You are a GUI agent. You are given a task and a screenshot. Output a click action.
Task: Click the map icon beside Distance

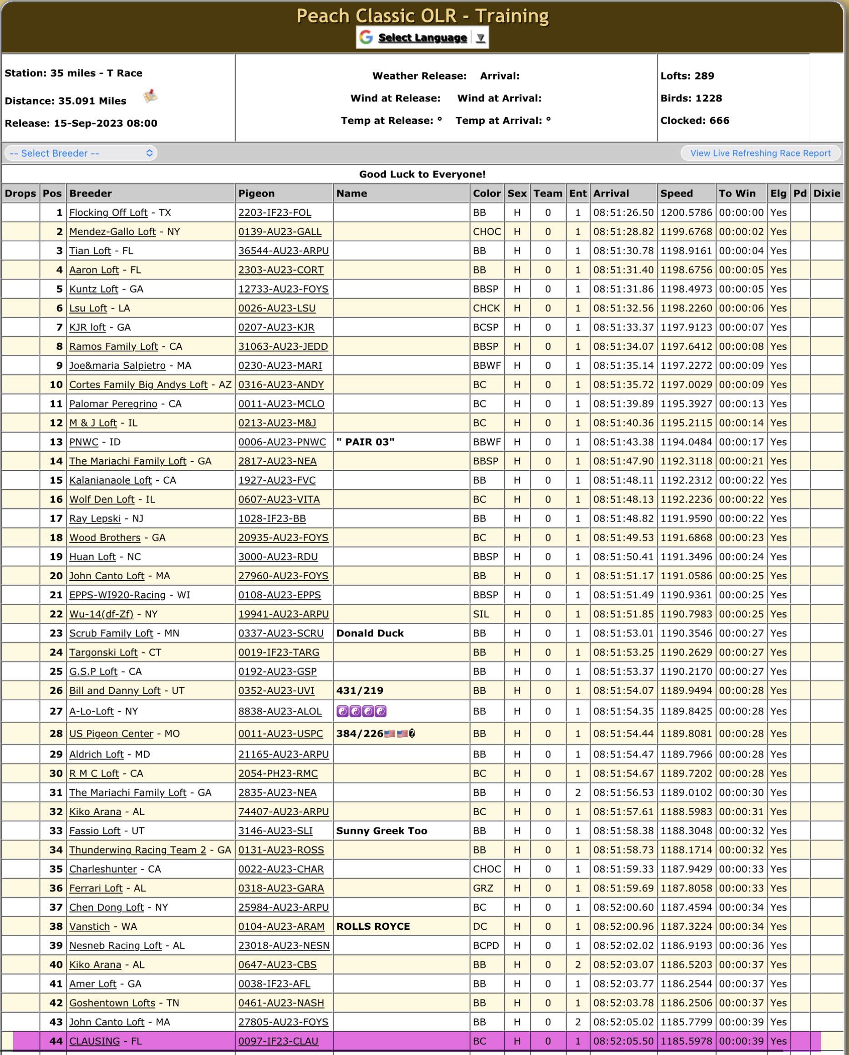(150, 96)
